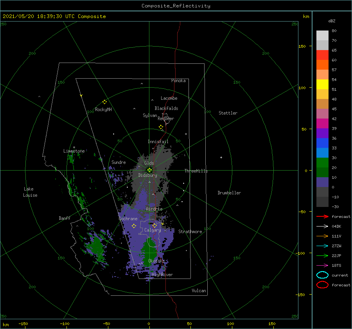The image size is (352, 329).
Task: Click the RockyMH label
Action: point(103,110)
